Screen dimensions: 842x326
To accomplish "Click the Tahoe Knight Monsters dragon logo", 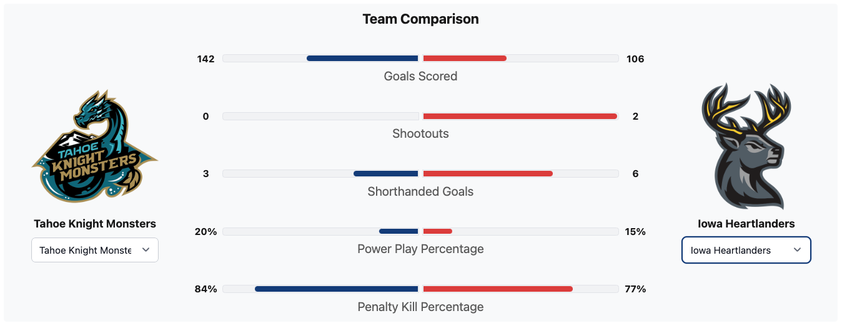I will (x=95, y=147).
